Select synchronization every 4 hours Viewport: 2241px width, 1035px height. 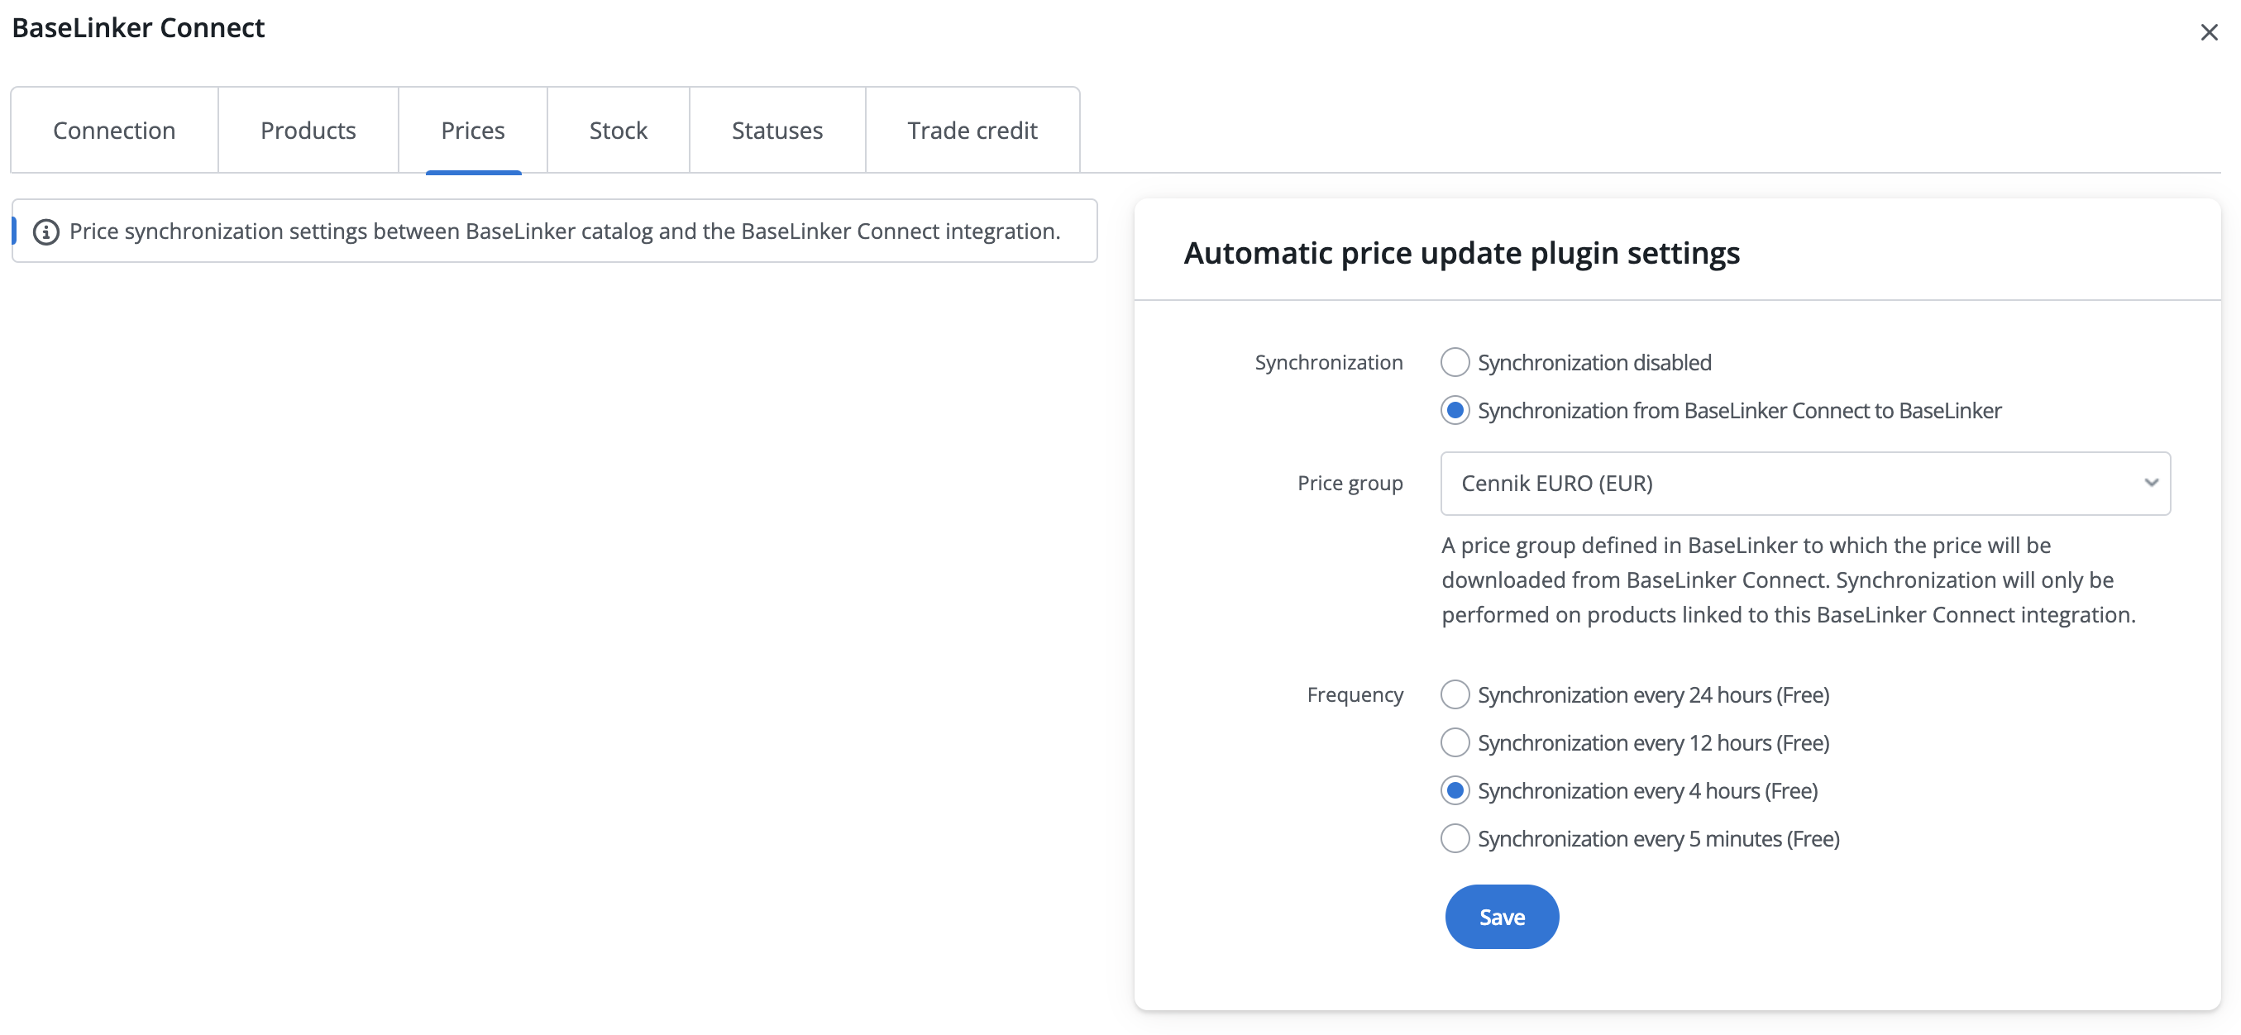click(1455, 790)
